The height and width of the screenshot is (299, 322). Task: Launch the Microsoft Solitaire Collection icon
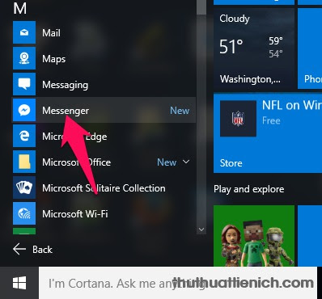click(24, 187)
